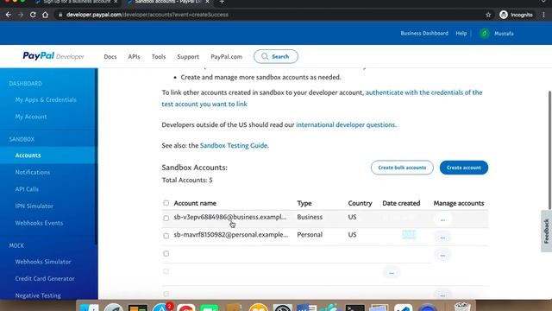Tick the blank row checkbox under personal account
The height and width of the screenshot is (311, 552).
pos(166,253)
